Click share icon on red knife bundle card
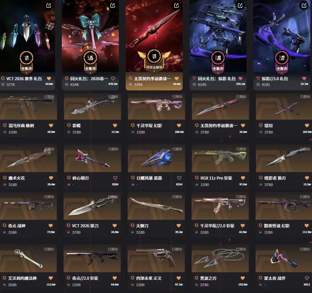The width and height of the screenshot is (312, 293). click(176, 5)
